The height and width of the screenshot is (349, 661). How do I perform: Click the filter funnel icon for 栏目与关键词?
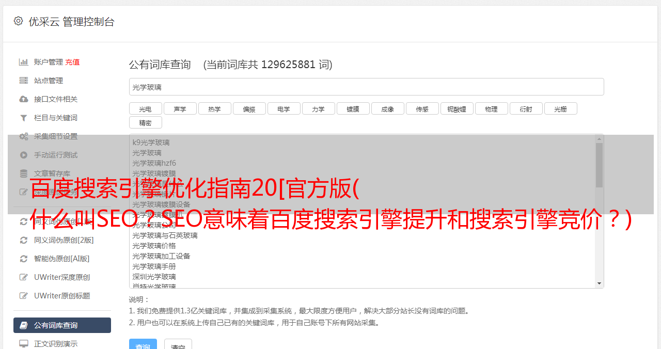coord(24,118)
